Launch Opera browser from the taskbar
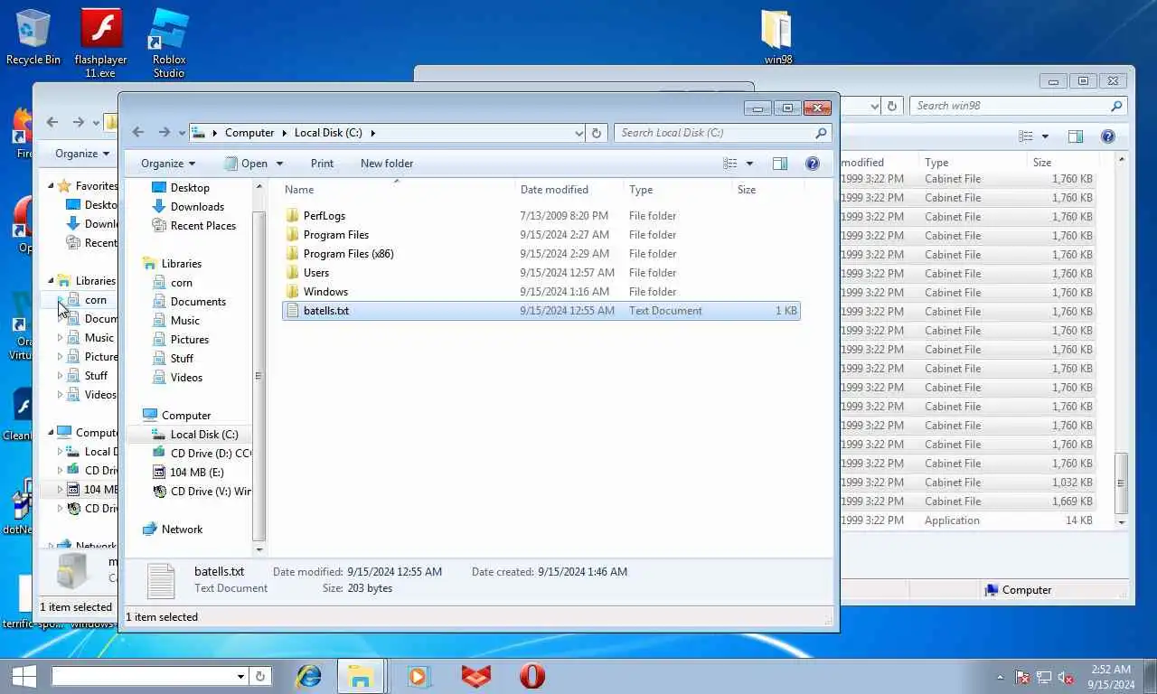Screen dimensions: 1157x694 pos(532,676)
